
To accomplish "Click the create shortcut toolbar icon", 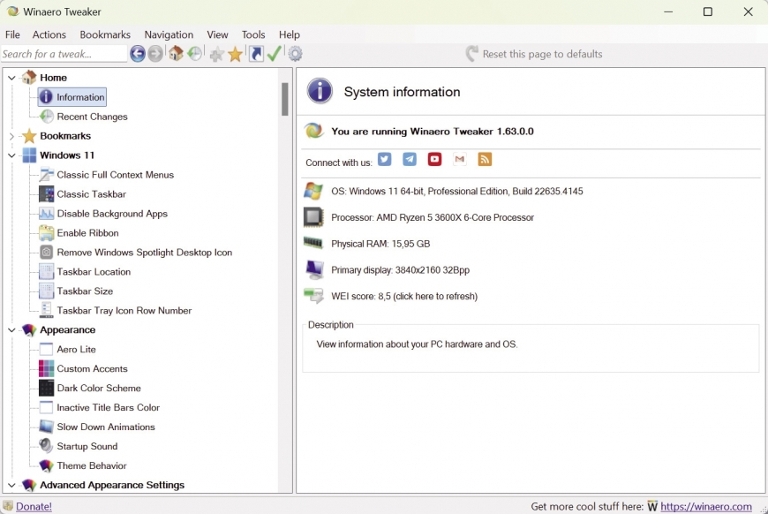I will pyautogui.click(x=256, y=53).
